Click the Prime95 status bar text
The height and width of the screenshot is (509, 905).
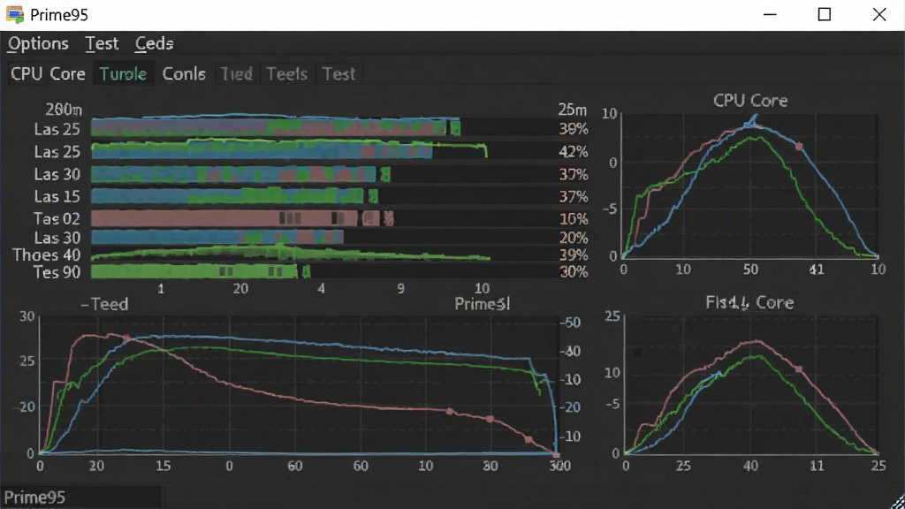pos(34,498)
